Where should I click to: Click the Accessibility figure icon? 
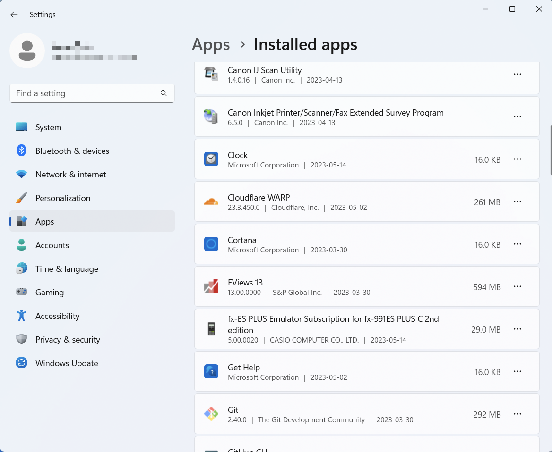[x=21, y=316]
